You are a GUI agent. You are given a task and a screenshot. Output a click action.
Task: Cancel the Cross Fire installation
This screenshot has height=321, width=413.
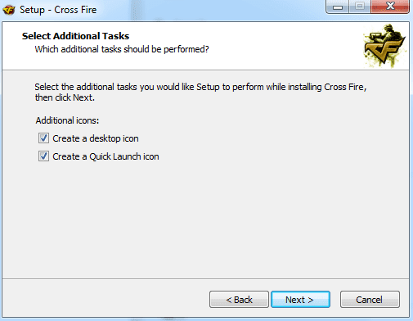point(370,300)
